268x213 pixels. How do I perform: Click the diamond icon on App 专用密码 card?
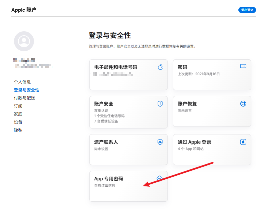159,178
